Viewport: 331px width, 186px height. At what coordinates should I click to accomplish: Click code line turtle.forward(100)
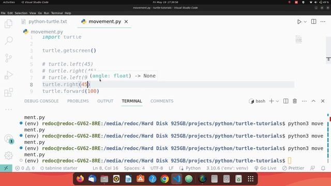click(x=71, y=91)
